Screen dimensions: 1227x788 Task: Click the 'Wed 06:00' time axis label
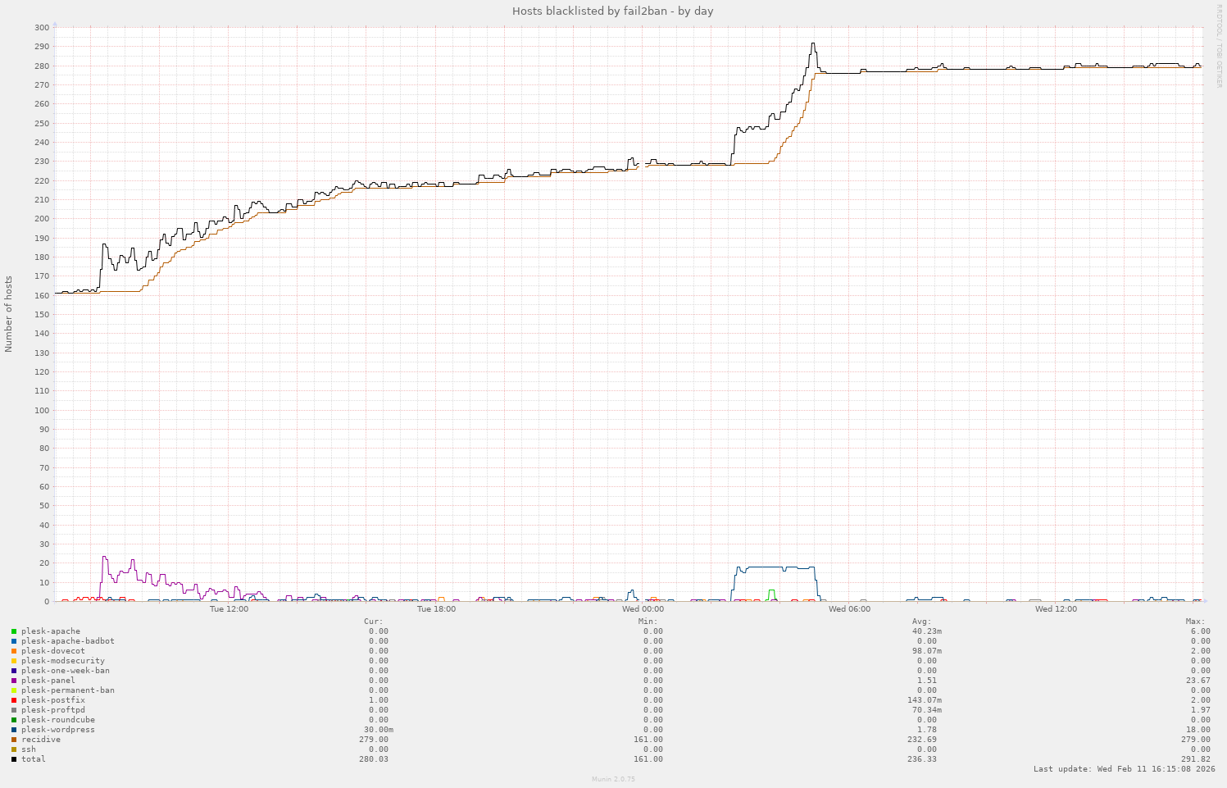849,609
